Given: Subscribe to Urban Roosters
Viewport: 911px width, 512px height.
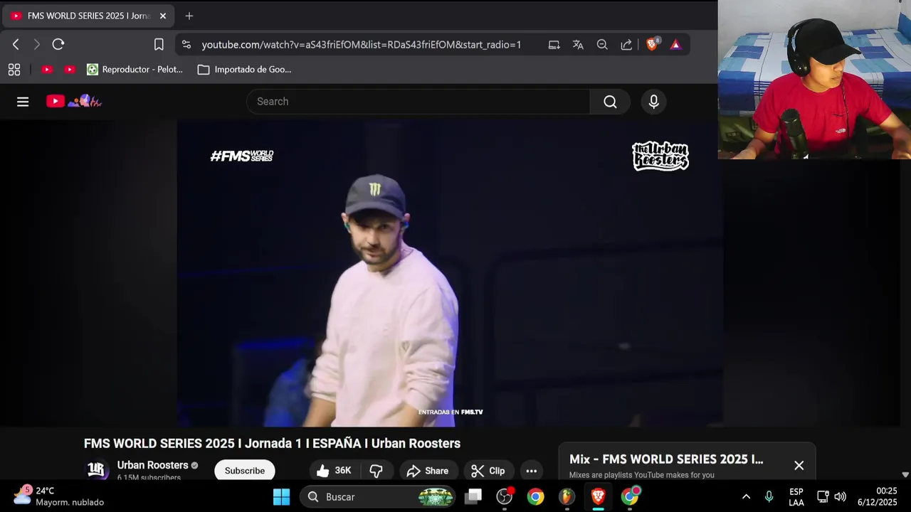Looking at the screenshot, I should pos(244,470).
